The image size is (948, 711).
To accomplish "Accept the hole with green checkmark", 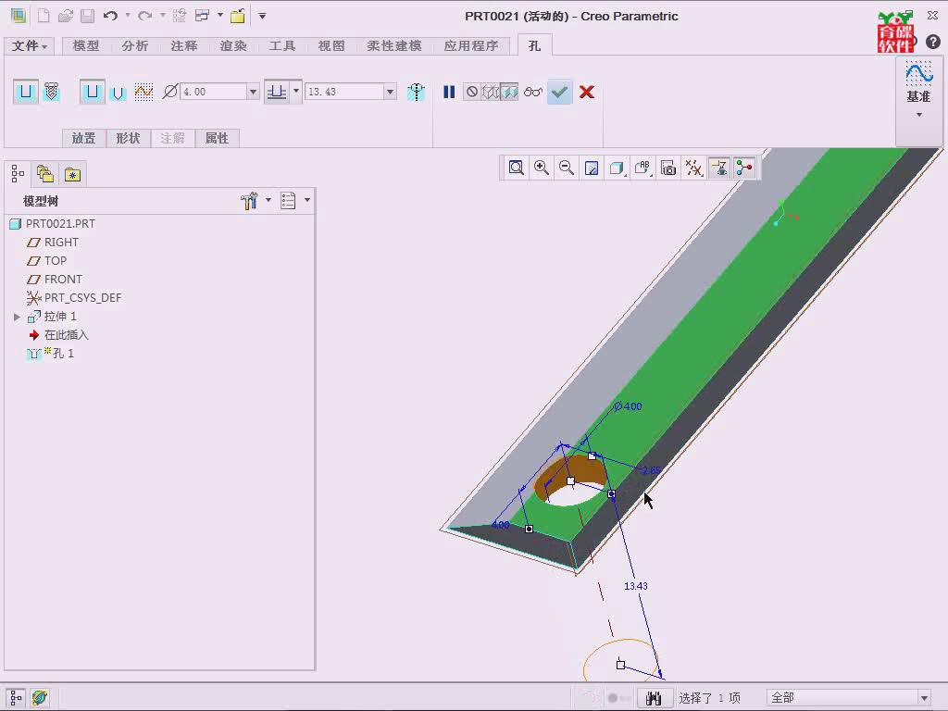I will (x=560, y=92).
